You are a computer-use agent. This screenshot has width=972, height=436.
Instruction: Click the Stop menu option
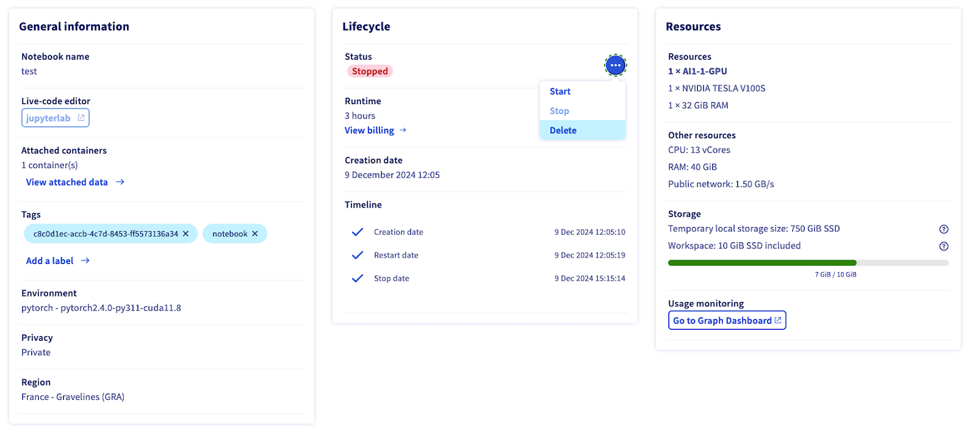560,111
